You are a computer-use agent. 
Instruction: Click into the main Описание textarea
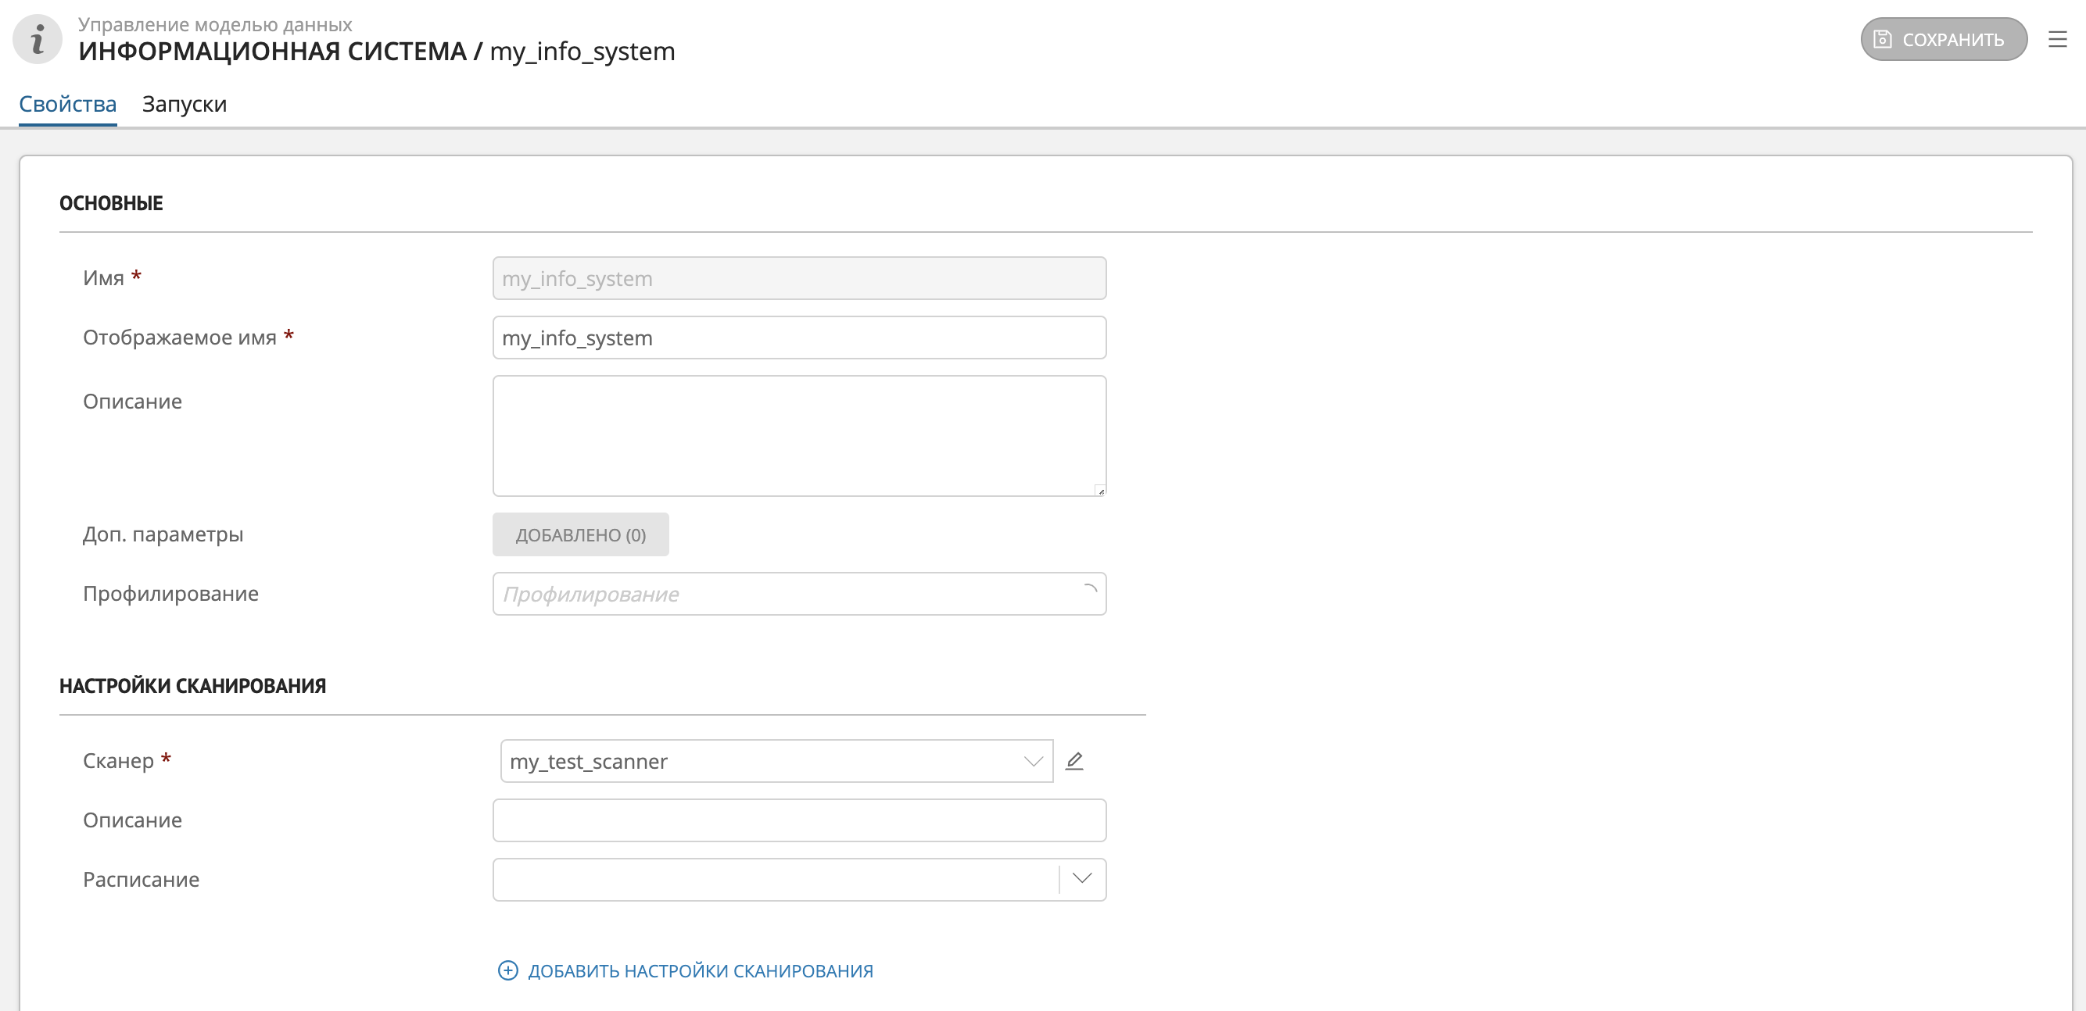798,435
